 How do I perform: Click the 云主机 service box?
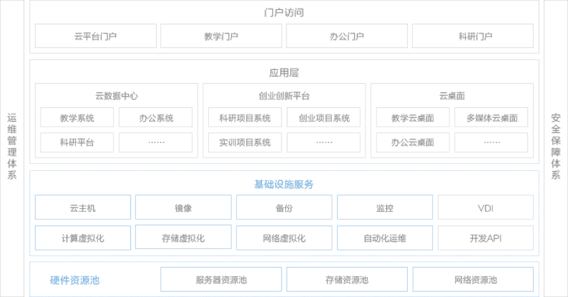[83, 207]
